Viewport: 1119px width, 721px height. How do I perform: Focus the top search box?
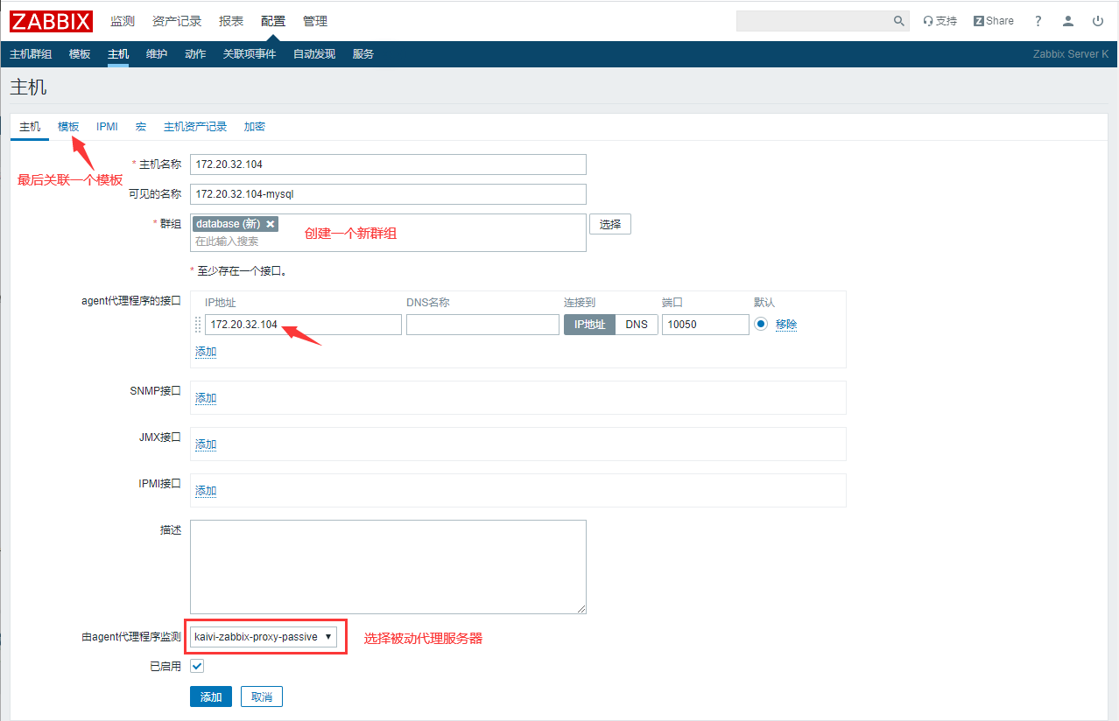pyautogui.click(x=813, y=21)
